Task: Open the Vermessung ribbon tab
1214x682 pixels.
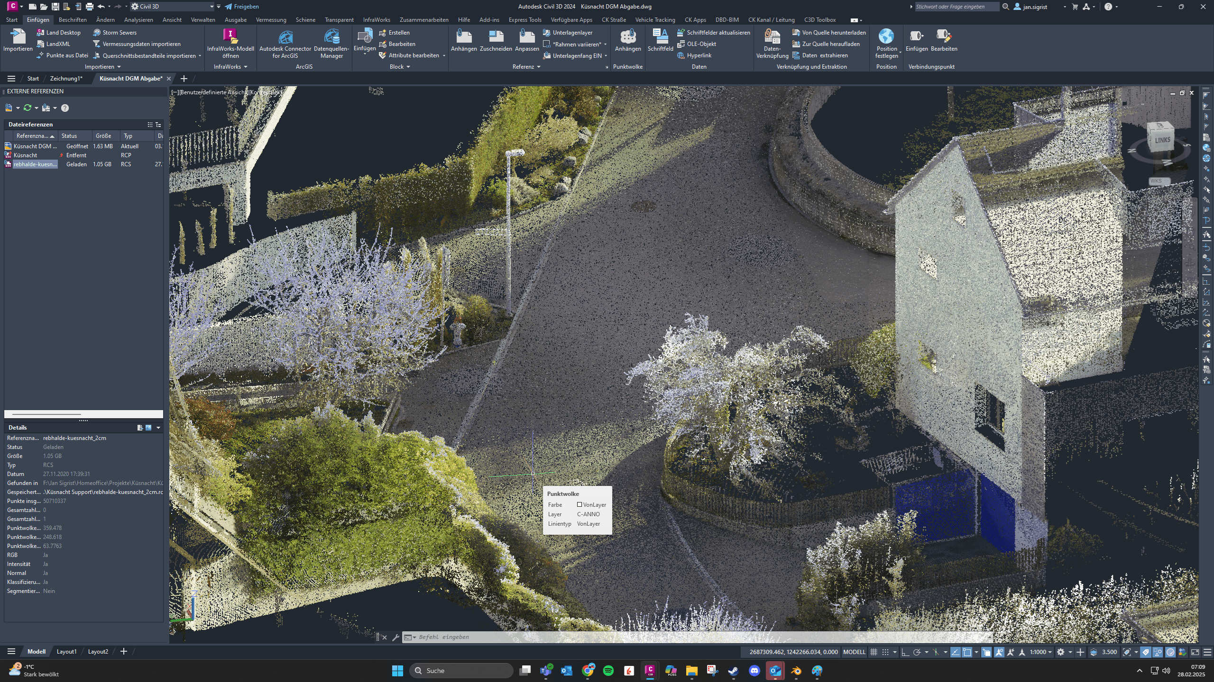Action: coord(271,20)
